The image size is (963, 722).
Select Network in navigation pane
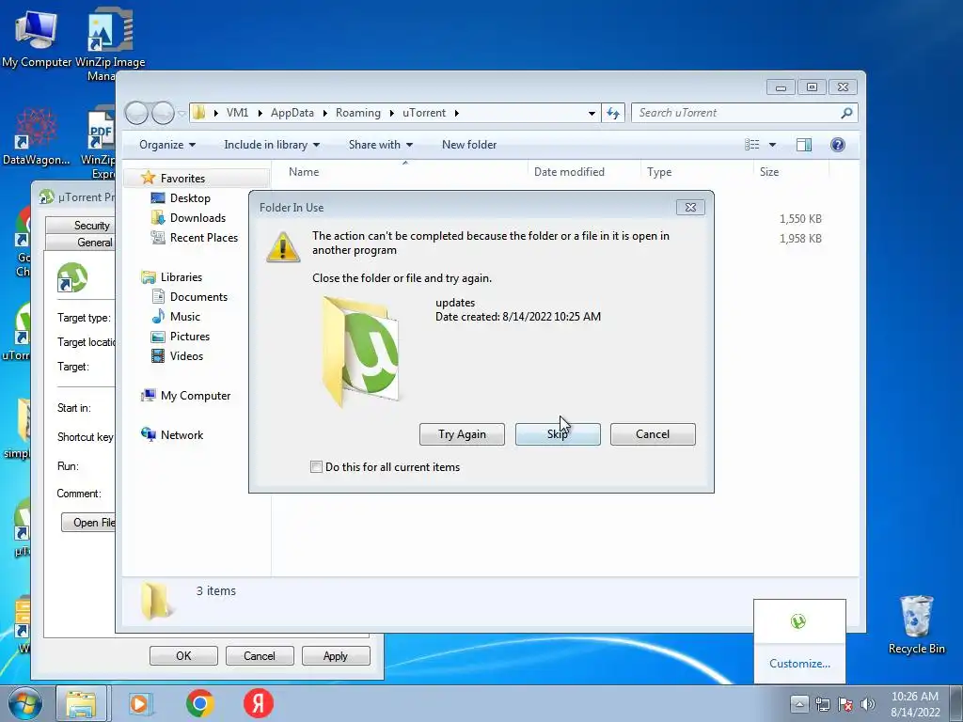(x=182, y=435)
